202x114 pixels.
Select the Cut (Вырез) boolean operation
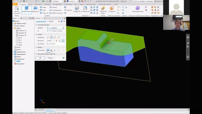click(x=51, y=50)
